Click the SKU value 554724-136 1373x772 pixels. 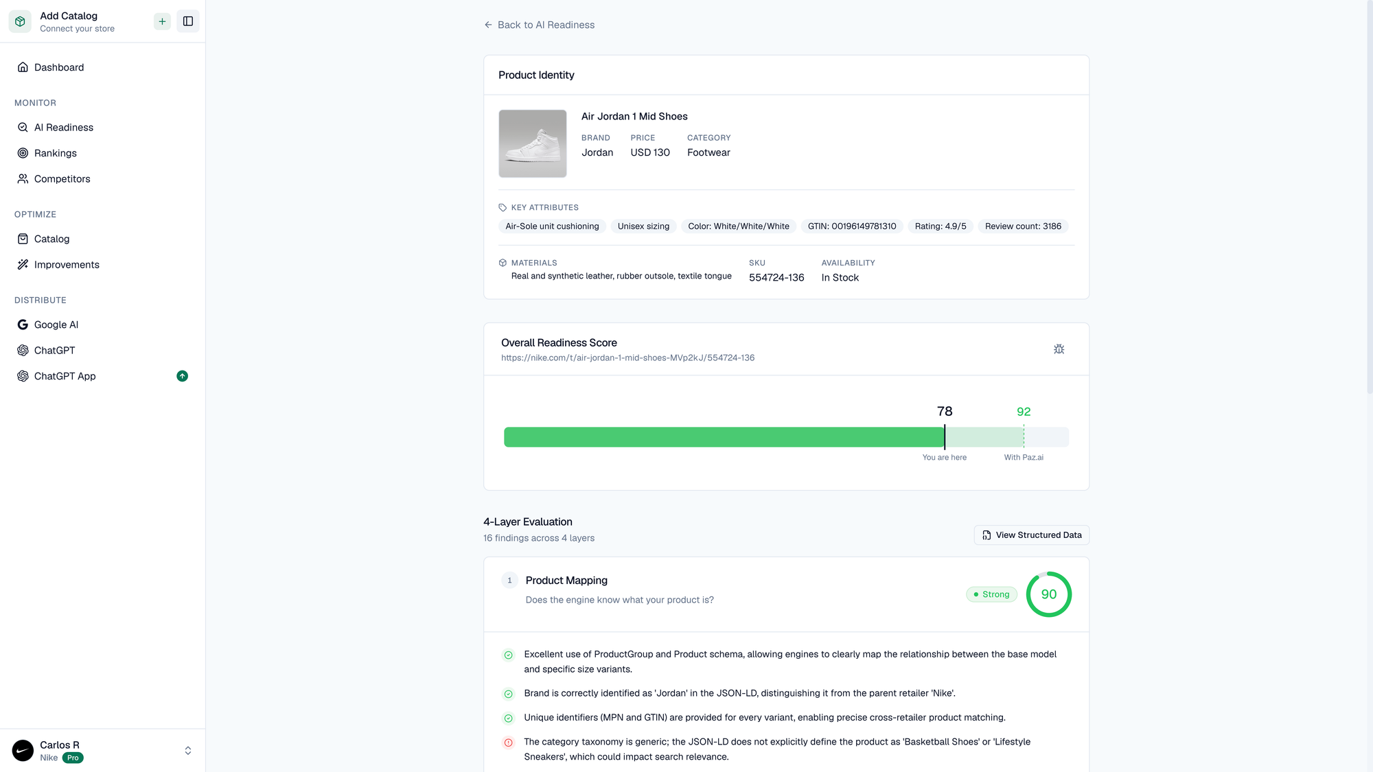click(x=776, y=278)
